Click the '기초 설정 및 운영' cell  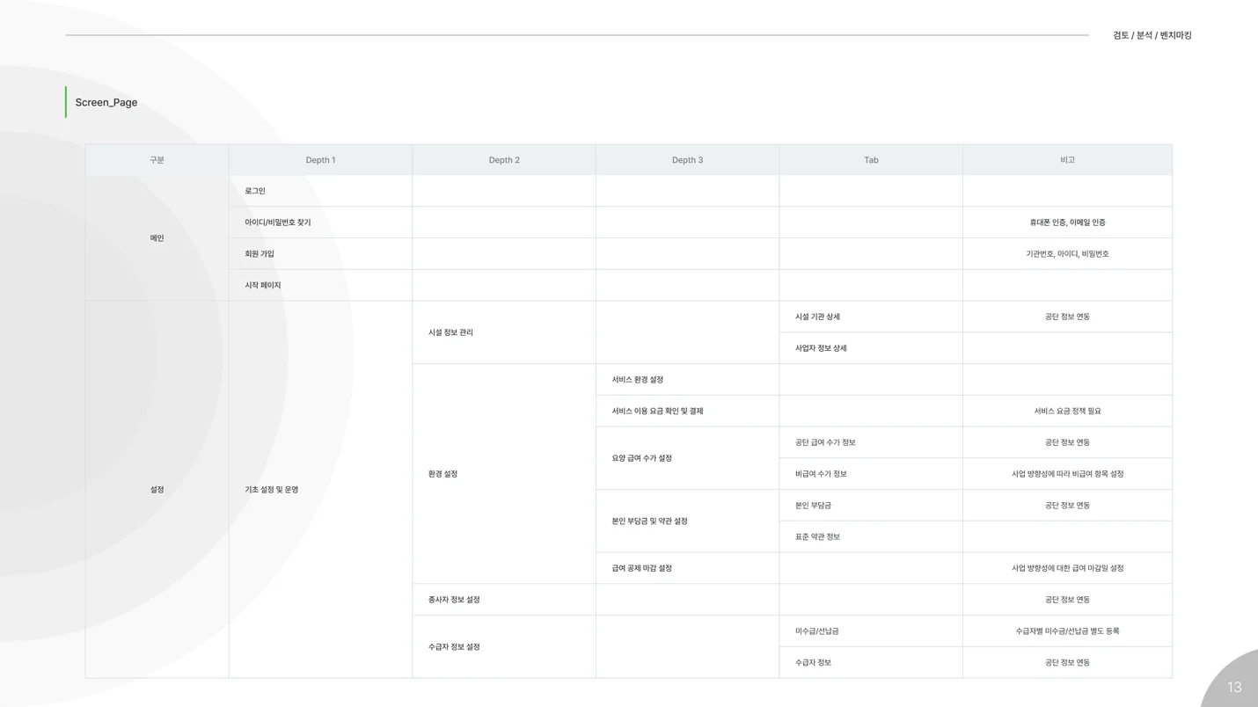(320, 490)
